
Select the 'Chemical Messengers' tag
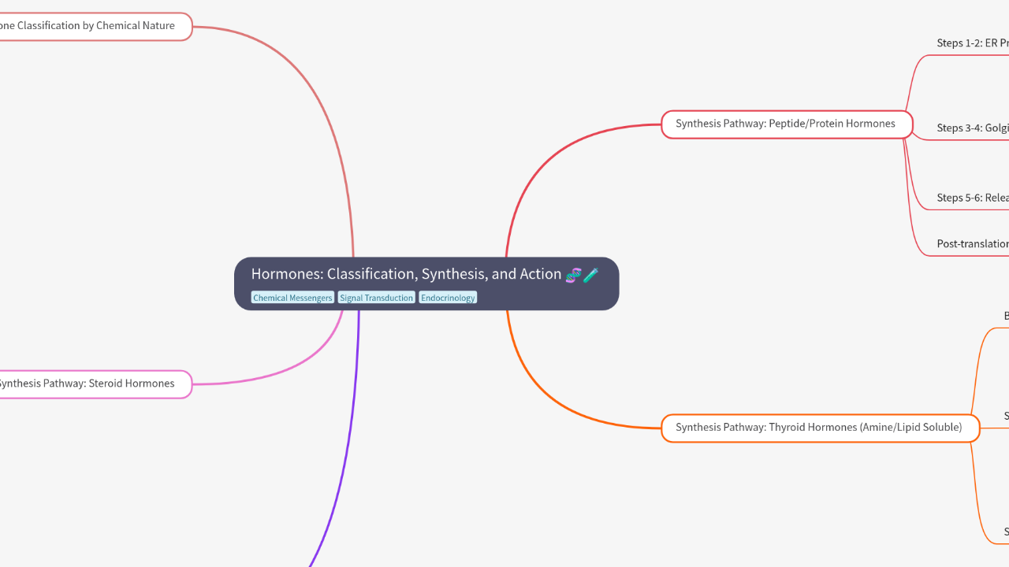point(292,297)
